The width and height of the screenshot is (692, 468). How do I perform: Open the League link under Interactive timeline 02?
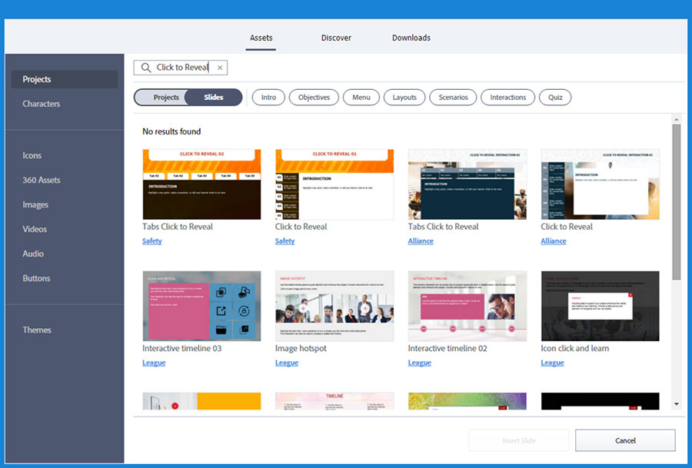[420, 362]
